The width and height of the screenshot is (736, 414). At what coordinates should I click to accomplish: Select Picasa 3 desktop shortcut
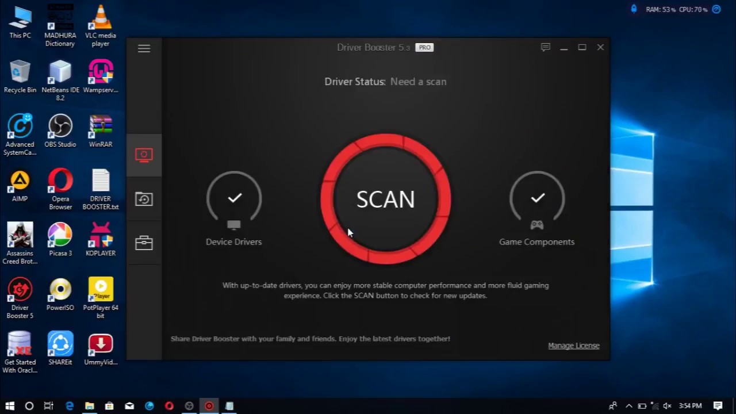(x=60, y=240)
